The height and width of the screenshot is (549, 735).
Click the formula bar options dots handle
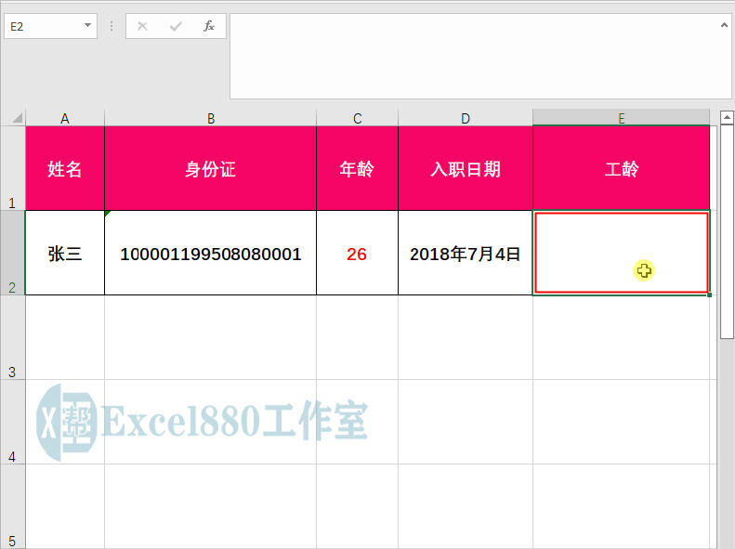(x=112, y=26)
